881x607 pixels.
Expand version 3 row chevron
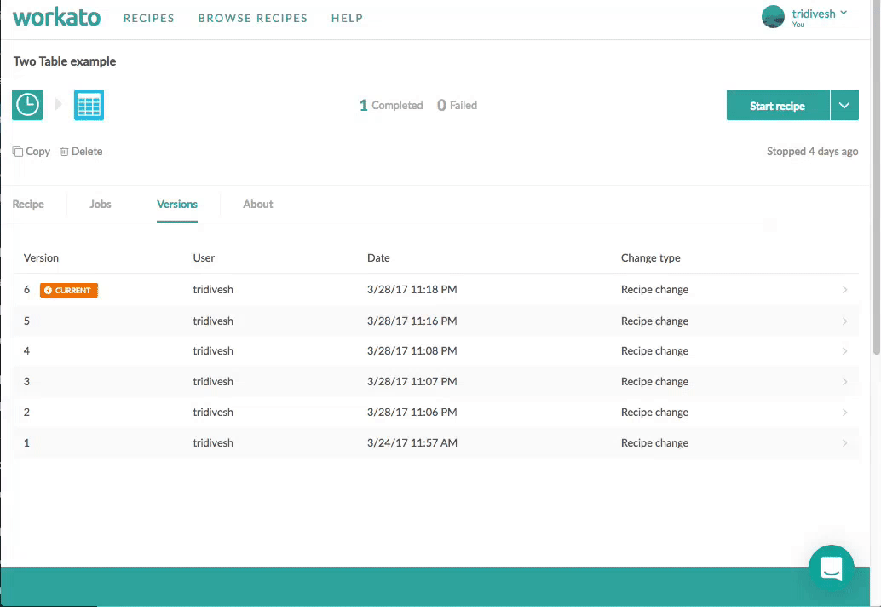click(x=844, y=382)
